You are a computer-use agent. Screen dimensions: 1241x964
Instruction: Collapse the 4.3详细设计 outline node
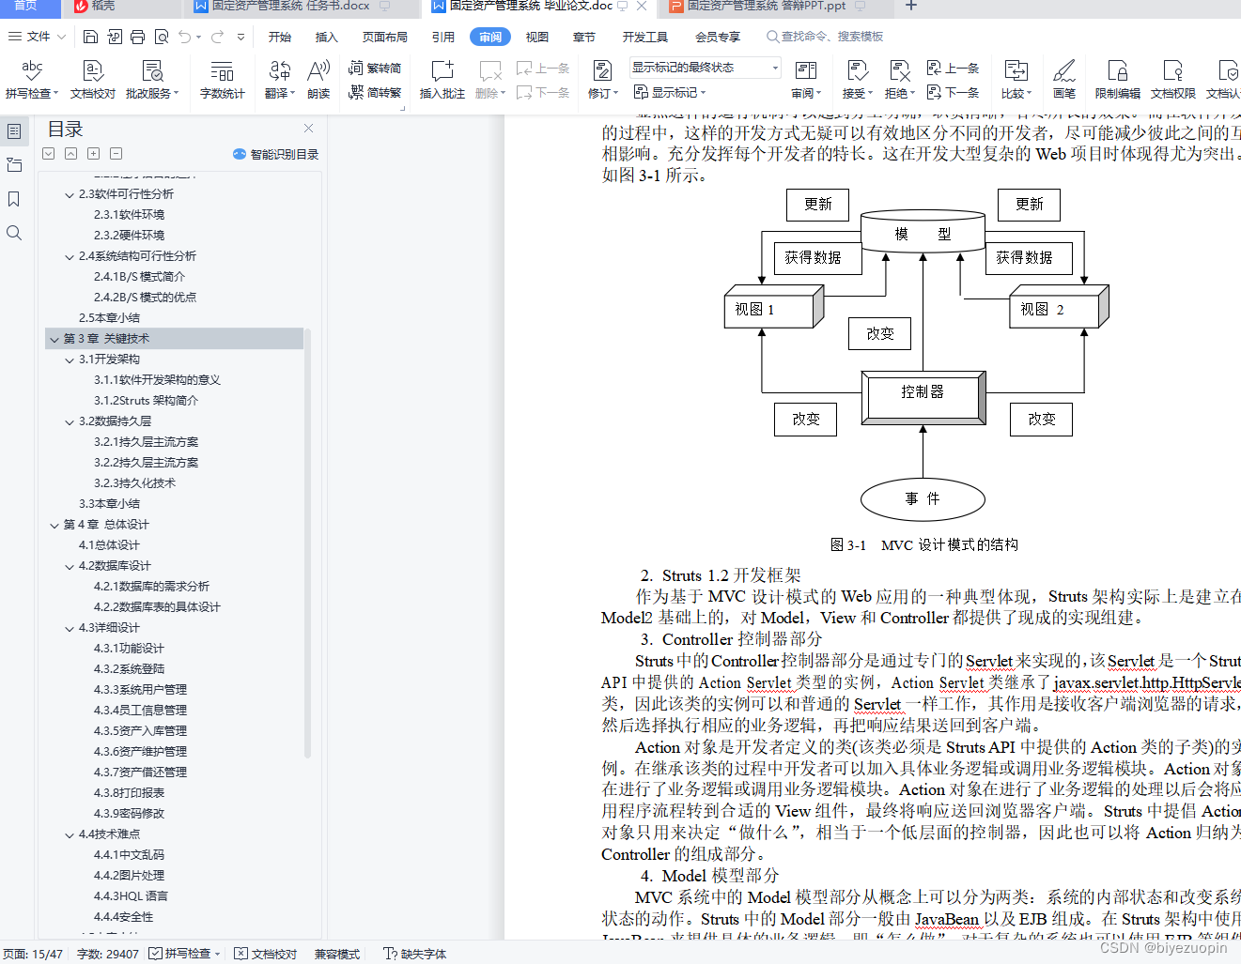pos(69,628)
